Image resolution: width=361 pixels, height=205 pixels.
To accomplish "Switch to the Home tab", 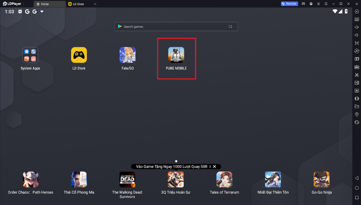I will (49, 4).
